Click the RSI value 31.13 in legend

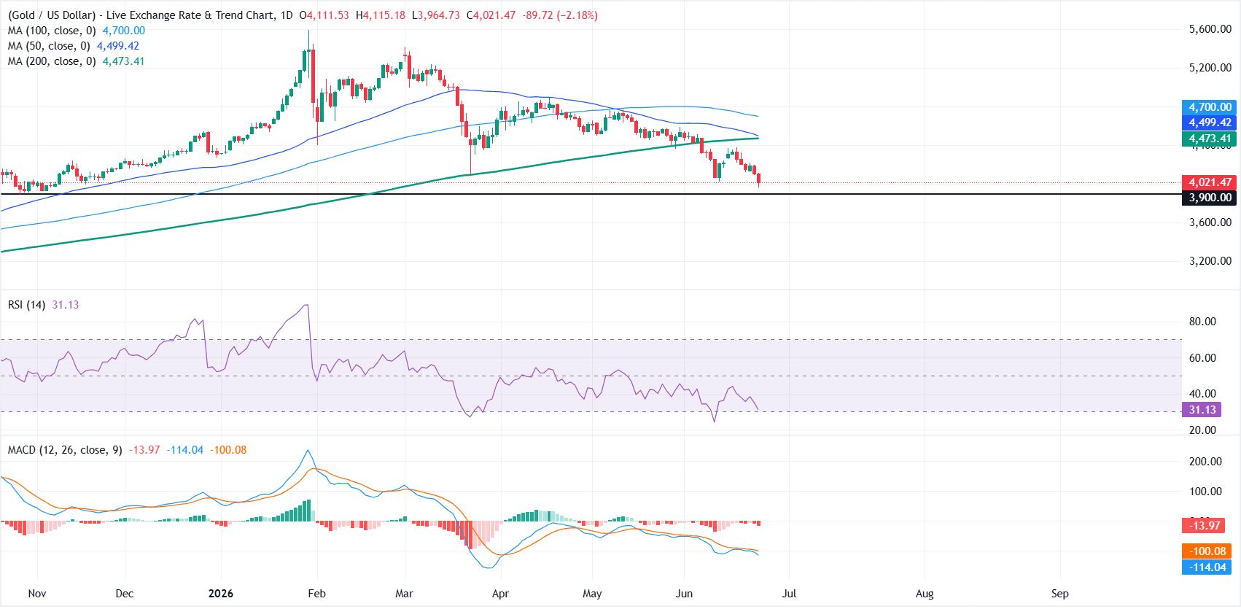(x=66, y=305)
